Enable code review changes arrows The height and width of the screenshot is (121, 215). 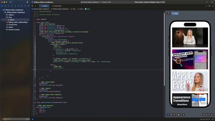pos(206,6)
